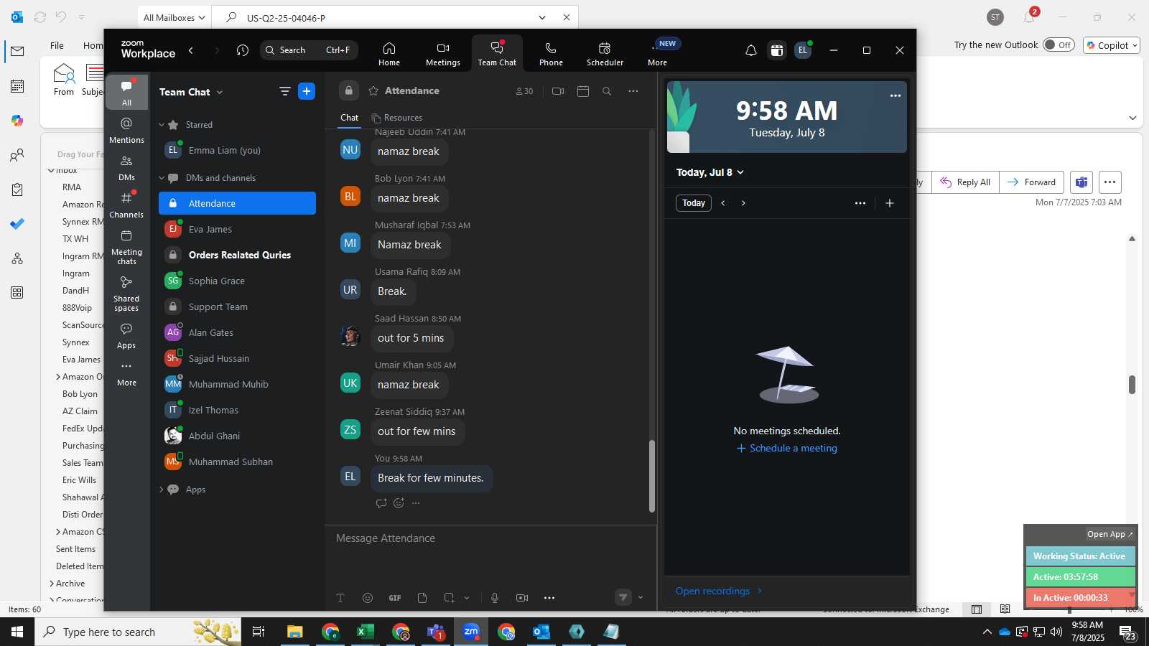Open Today, Jul 8 date dropdown
1149x646 pixels.
tap(710, 172)
